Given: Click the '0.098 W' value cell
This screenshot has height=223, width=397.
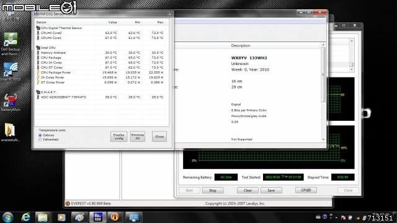Looking at the screenshot, I should pyautogui.click(x=110, y=82).
